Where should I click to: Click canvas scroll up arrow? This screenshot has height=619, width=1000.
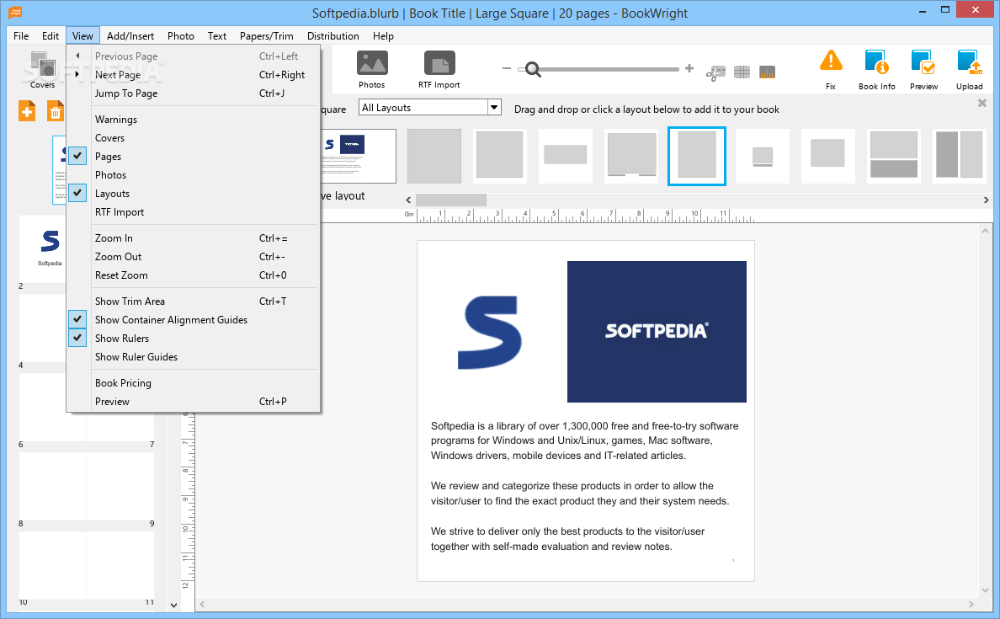click(986, 231)
